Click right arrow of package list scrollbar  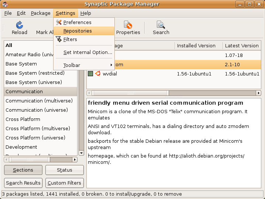point(259,93)
